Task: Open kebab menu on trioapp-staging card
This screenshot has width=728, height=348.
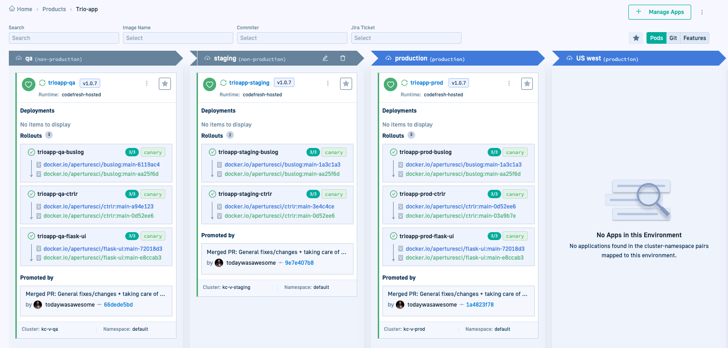Action: coord(328,83)
